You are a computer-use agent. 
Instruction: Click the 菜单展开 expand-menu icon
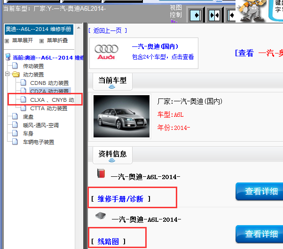point(7,41)
